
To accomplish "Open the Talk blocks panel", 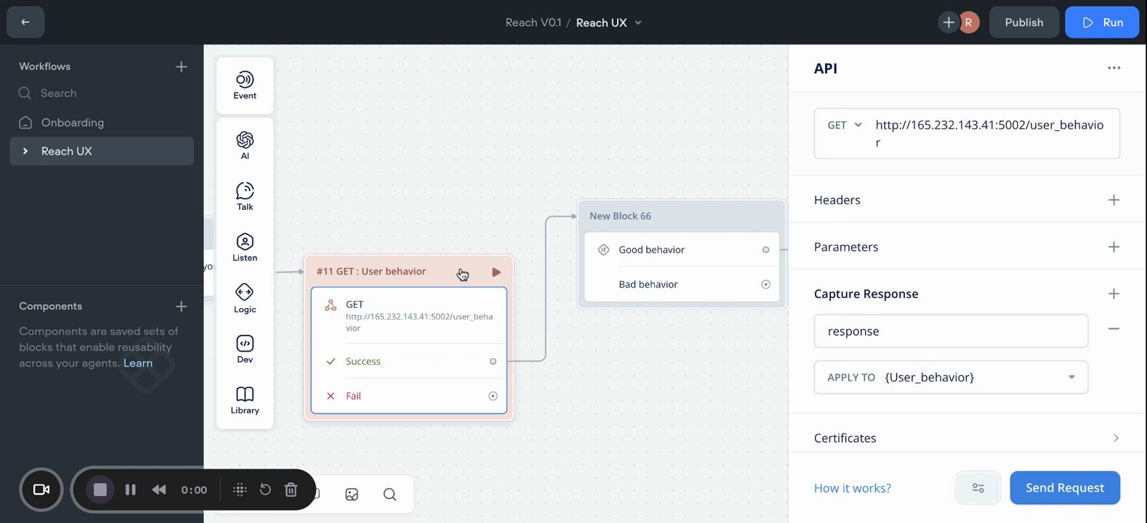I will point(245,196).
